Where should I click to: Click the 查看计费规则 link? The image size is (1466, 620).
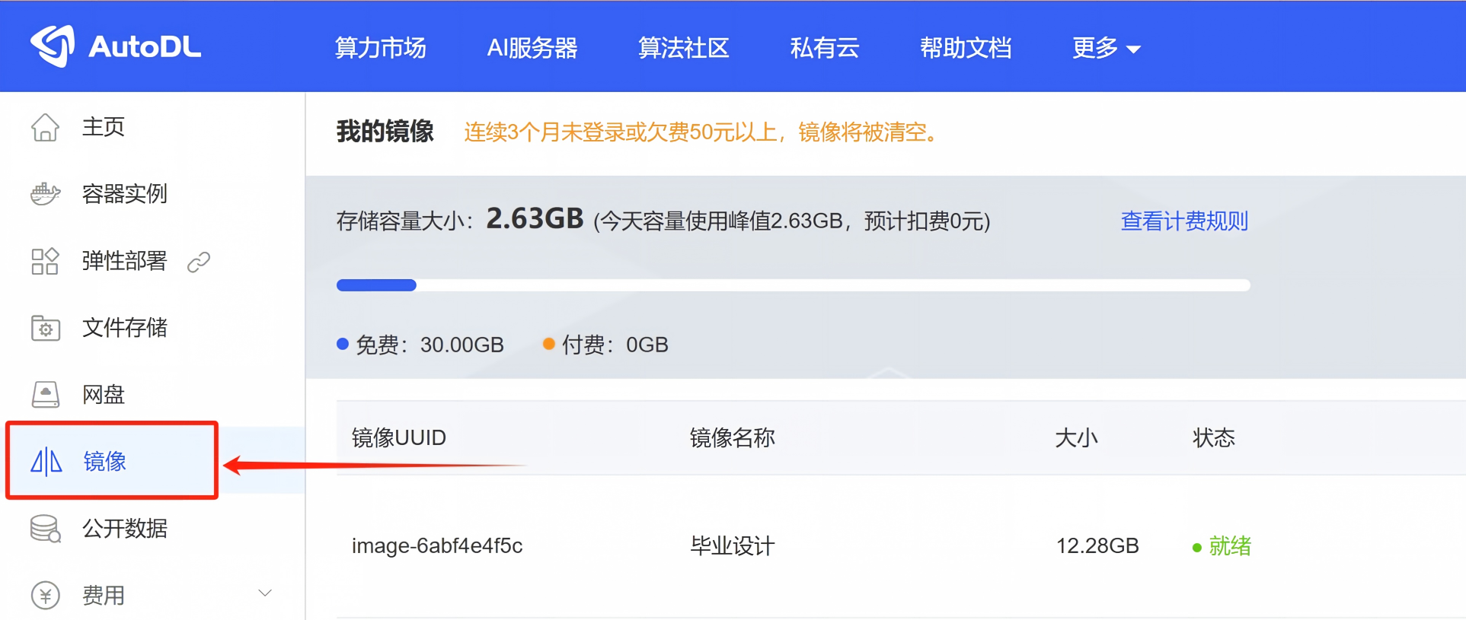(x=1184, y=221)
